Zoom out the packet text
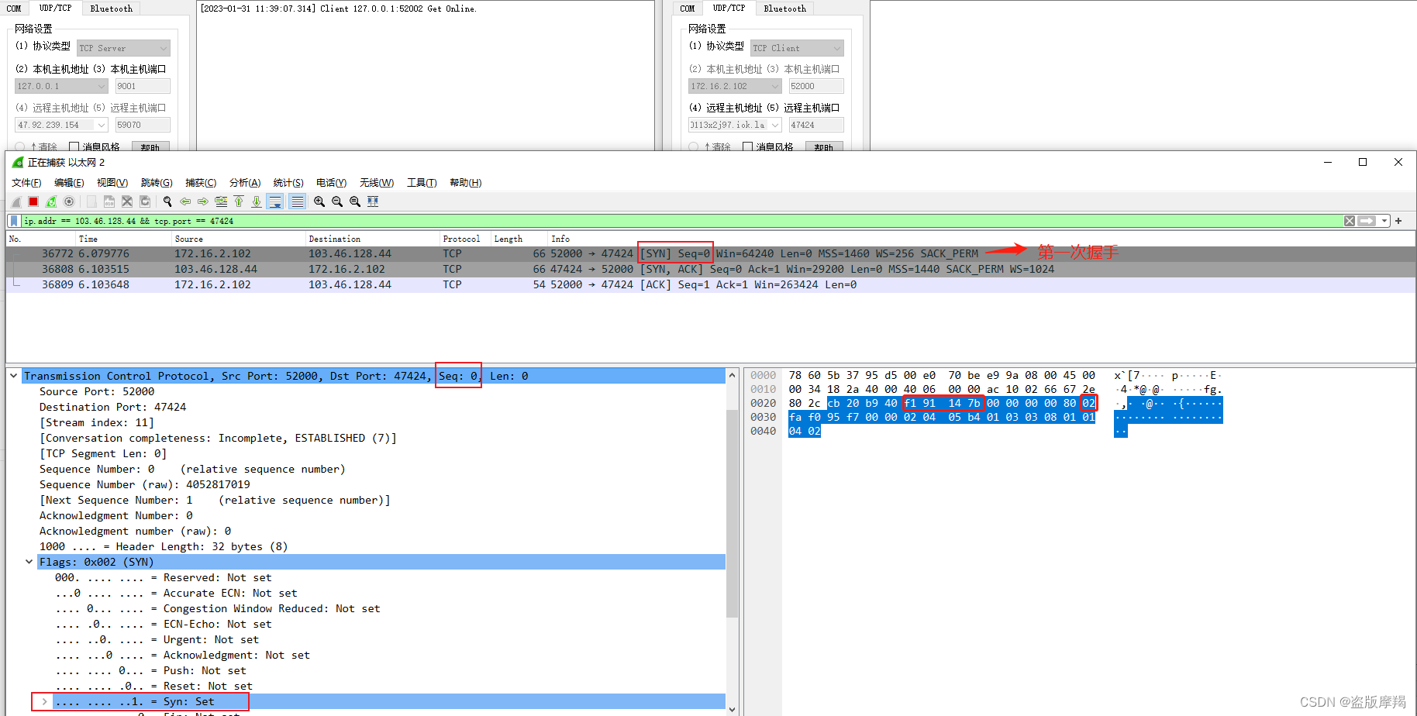The image size is (1417, 716). coord(337,201)
